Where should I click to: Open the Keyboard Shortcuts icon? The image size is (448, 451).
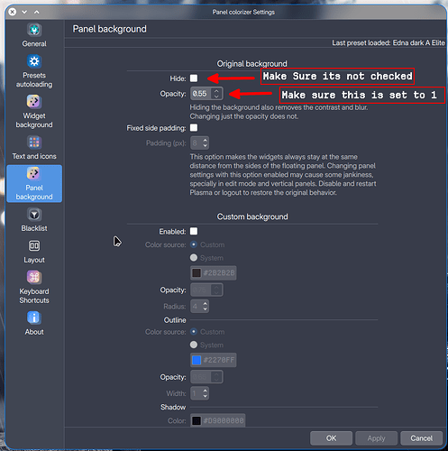point(34,277)
